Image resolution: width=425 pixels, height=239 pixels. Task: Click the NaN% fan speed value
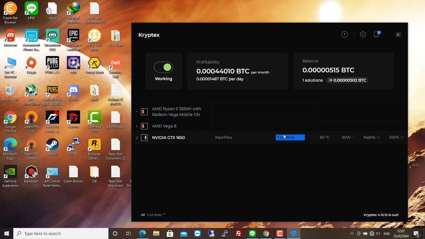coord(370,137)
